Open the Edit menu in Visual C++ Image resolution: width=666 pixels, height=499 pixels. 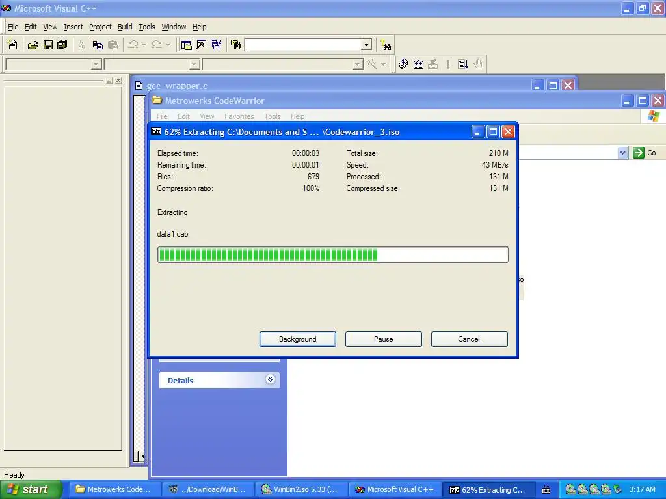click(31, 27)
